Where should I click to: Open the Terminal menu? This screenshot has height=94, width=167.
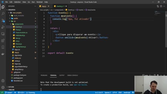coord(39,2)
